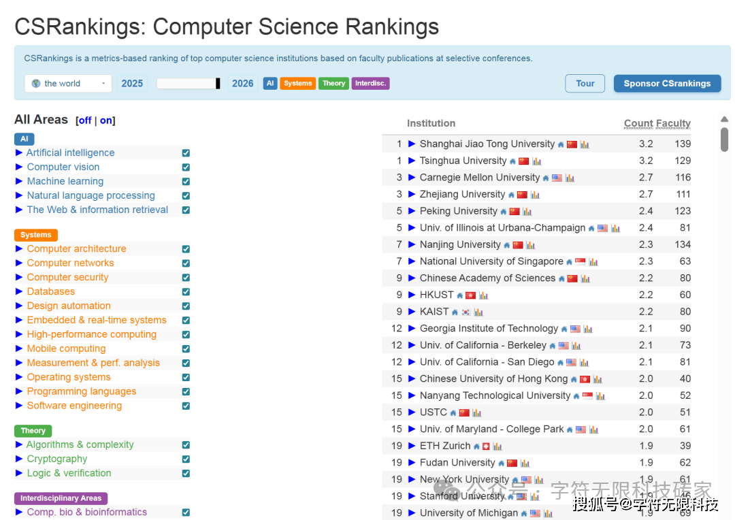This screenshot has width=735, height=520.
Task: Select the Systems category tag in the header
Action: (x=297, y=84)
